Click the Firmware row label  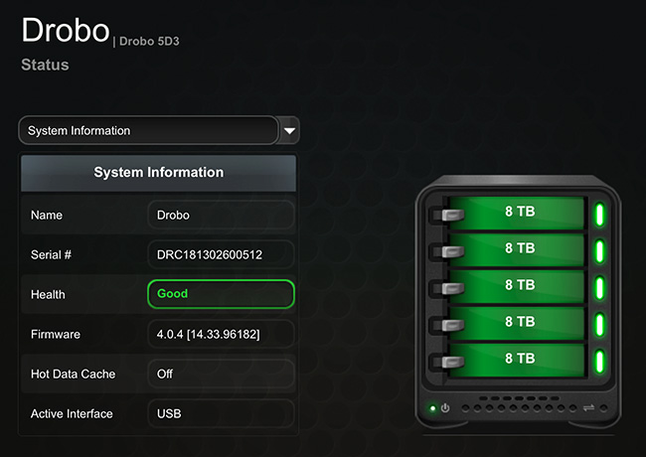[56, 334]
